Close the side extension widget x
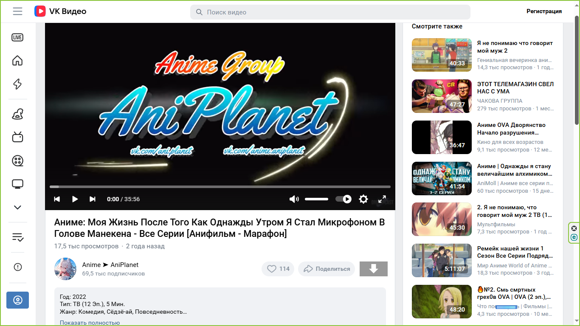Screen dimensions: 580x326 [574, 228]
